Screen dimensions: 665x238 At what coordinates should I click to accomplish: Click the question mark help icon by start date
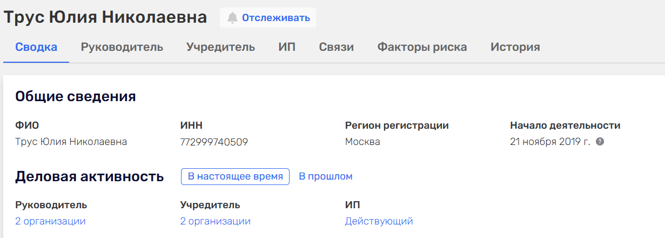tap(600, 142)
